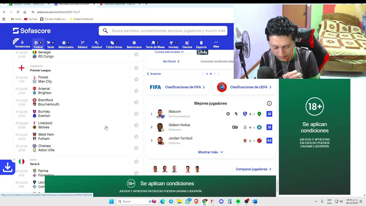Open the browser tab search dropdown
The width and height of the screenshot is (366, 206).
tap(4, 4)
